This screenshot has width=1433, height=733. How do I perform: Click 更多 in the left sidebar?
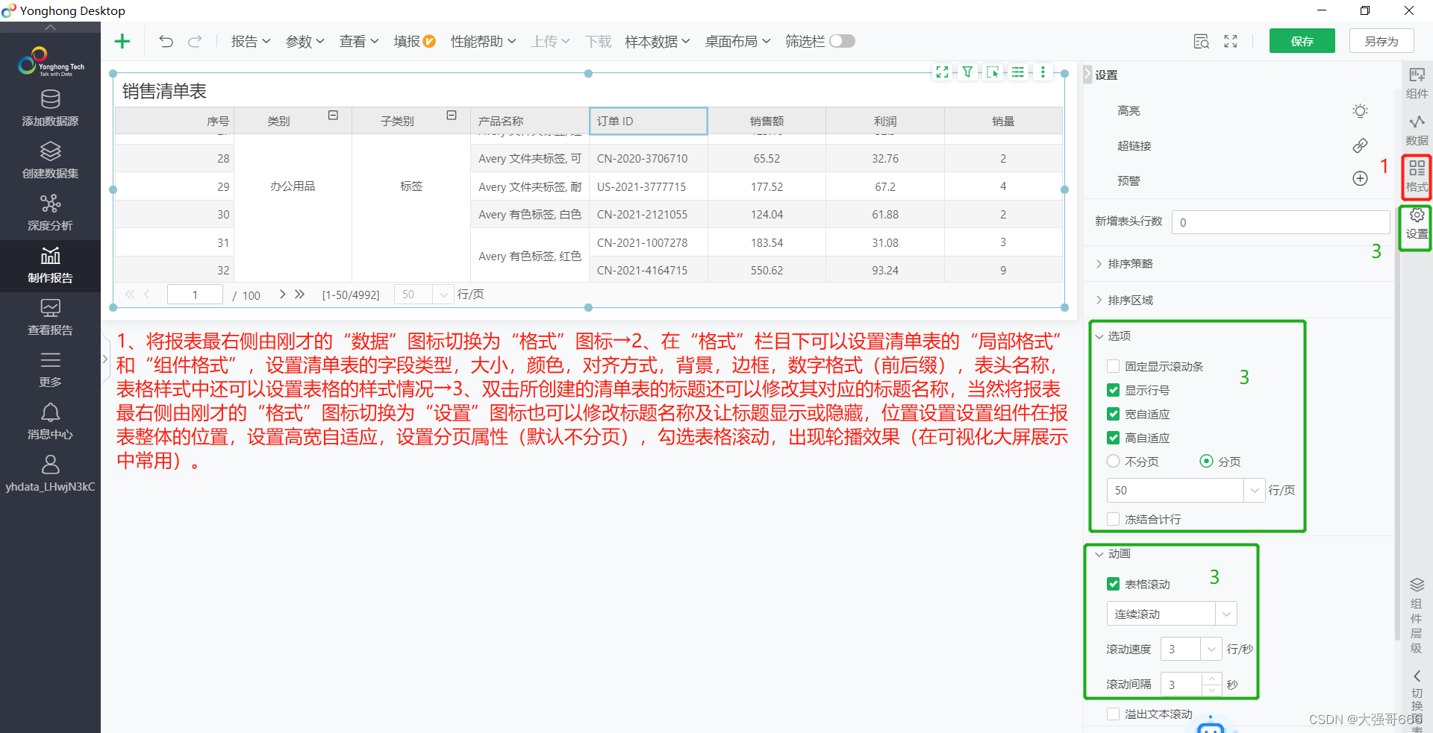pyautogui.click(x=50, y=369)
